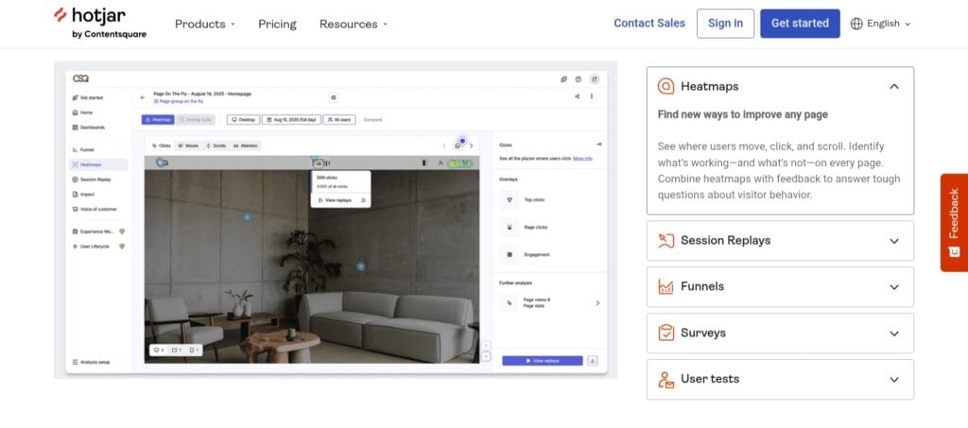Click the previous arrow above heatmap
The width and height of the screenshot is (968, 428).
point(444,146)
